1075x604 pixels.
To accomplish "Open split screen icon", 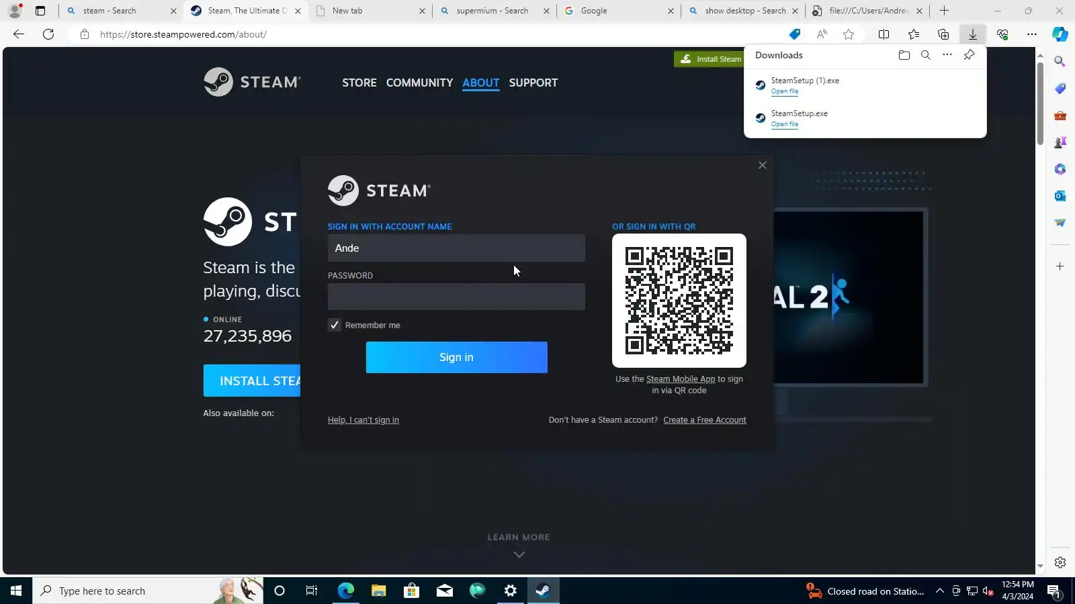I will [884, 34].
